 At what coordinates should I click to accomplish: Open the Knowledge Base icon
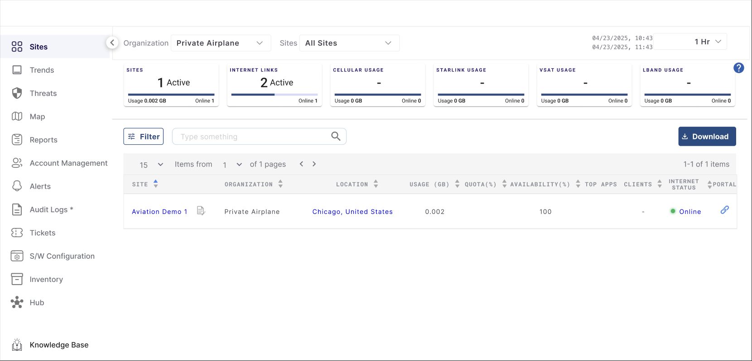(17, 345)
